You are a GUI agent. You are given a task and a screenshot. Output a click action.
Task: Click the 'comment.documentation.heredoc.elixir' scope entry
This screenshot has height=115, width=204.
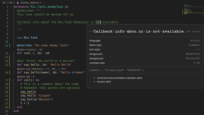(119, 78)
